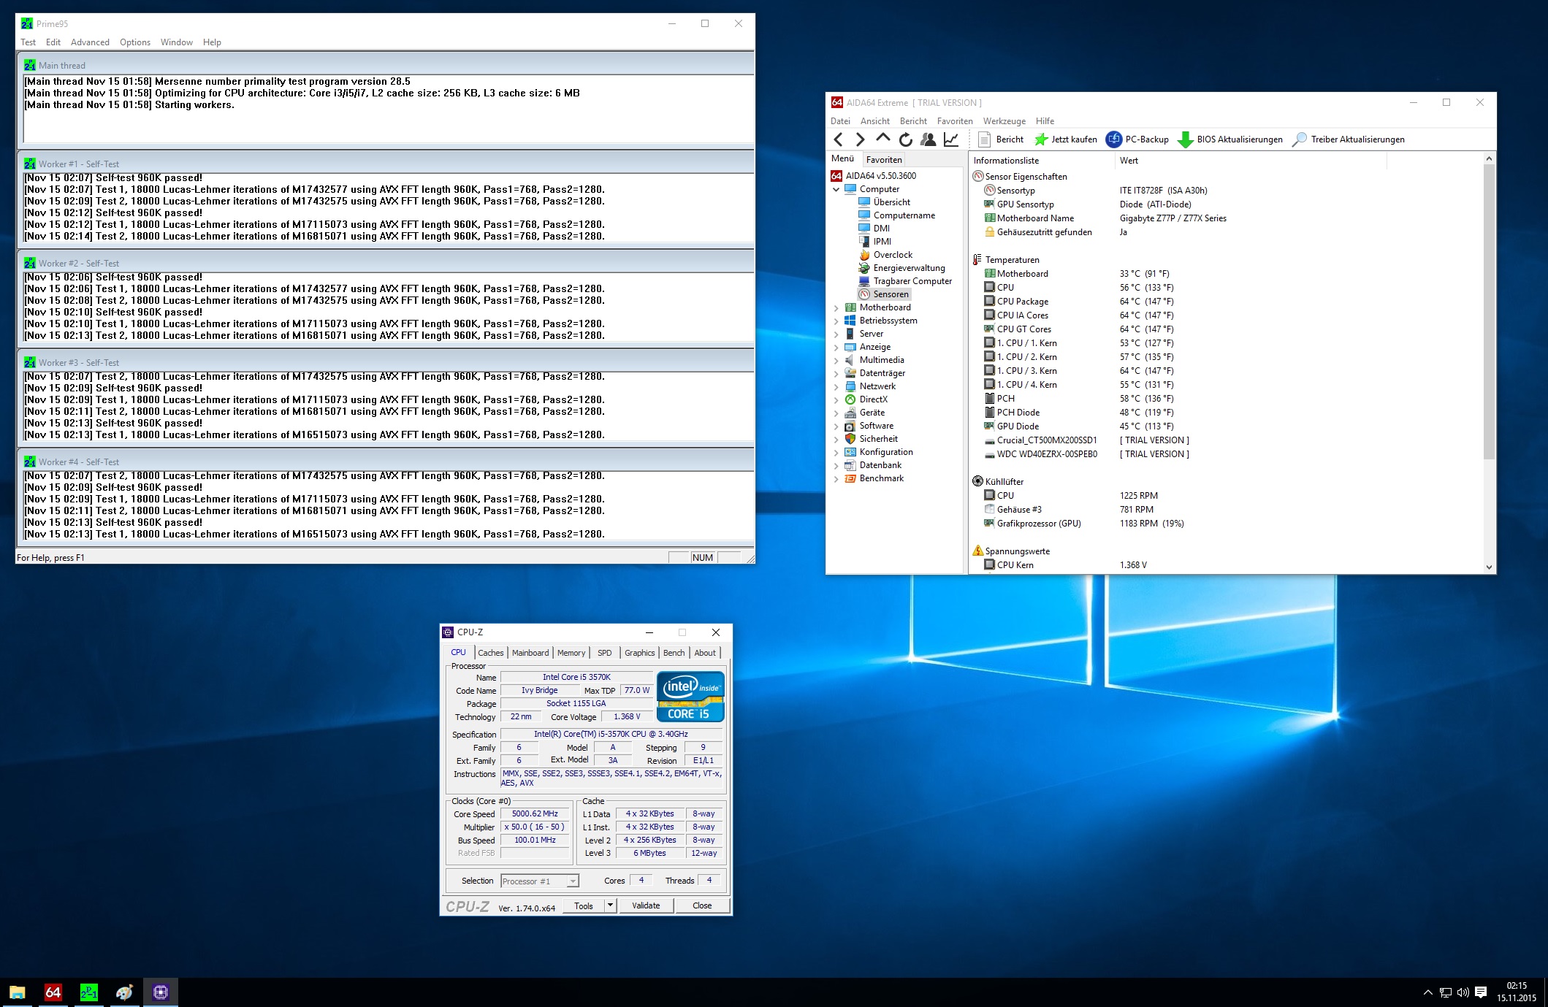
Task: Click the Close button in CPU-Z
Action: pyautogui.click(x=701, y=905)
